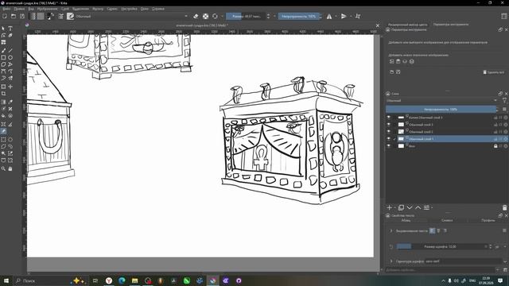Unlock the Фон layer lock
The height and width of the screenshot is (286, 509).
[495, 146]
